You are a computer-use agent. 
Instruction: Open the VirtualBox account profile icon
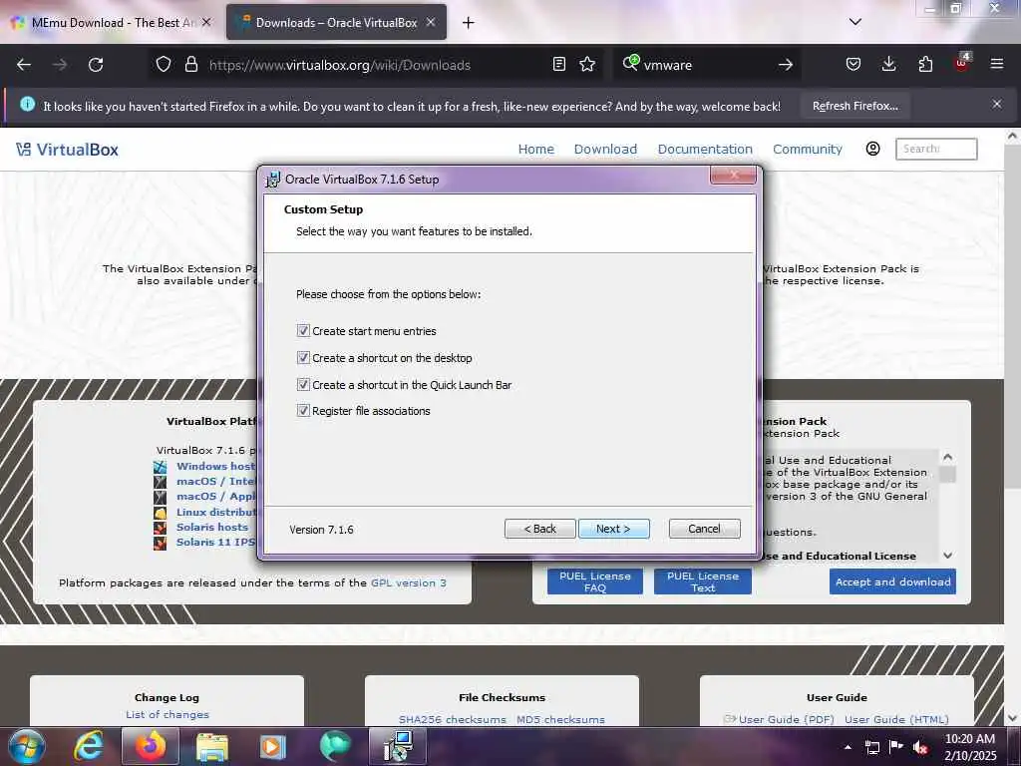click(x=873, y=149)
